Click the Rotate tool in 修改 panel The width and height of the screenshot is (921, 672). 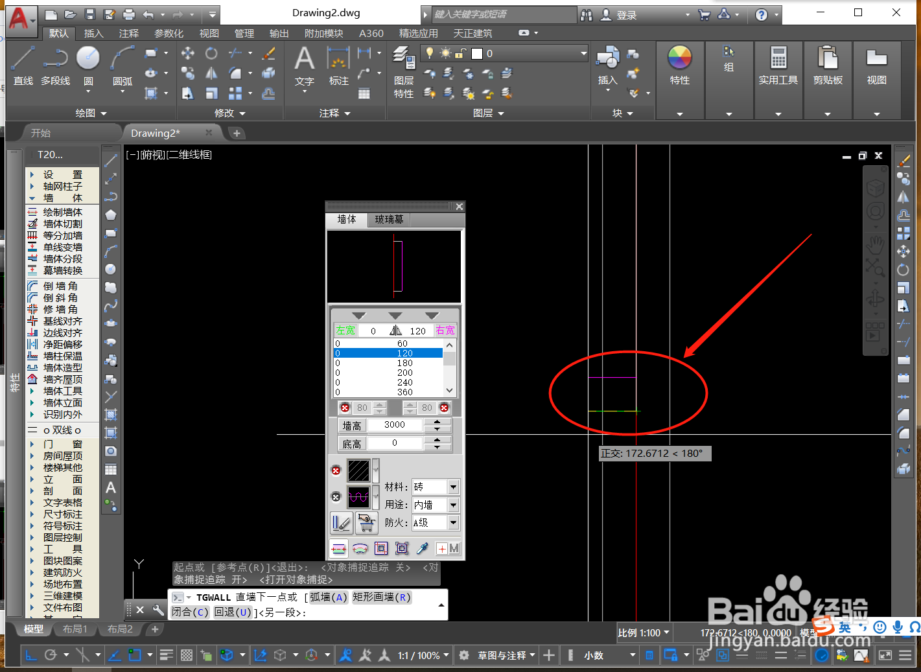tap(211, 53)
